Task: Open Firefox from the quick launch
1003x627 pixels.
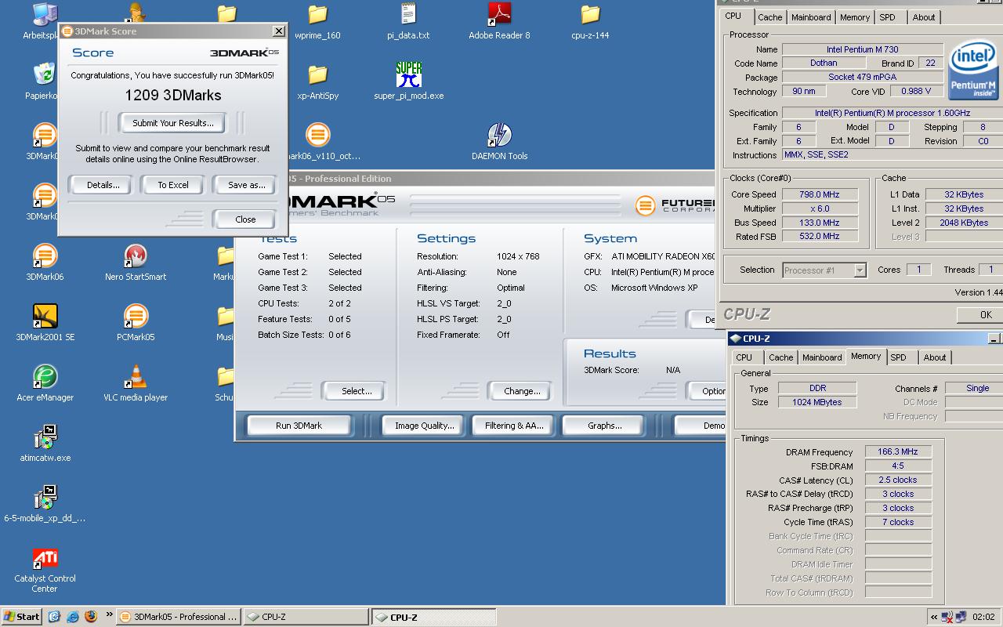Action: click(x=90, y=617)
